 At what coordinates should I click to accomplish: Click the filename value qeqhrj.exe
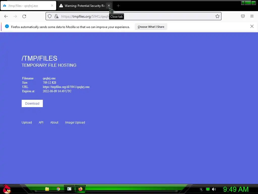pos(49,78)
